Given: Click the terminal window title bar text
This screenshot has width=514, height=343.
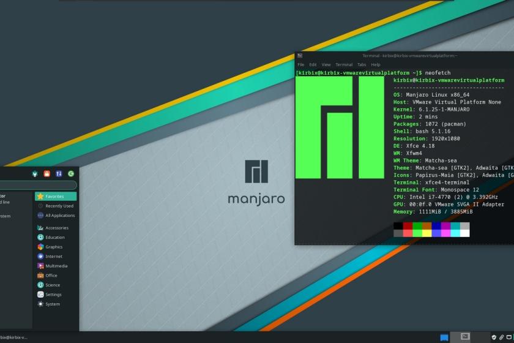Looking at the screenshot, I should click(410, 56).
